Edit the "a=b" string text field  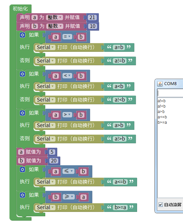(119, 47)
